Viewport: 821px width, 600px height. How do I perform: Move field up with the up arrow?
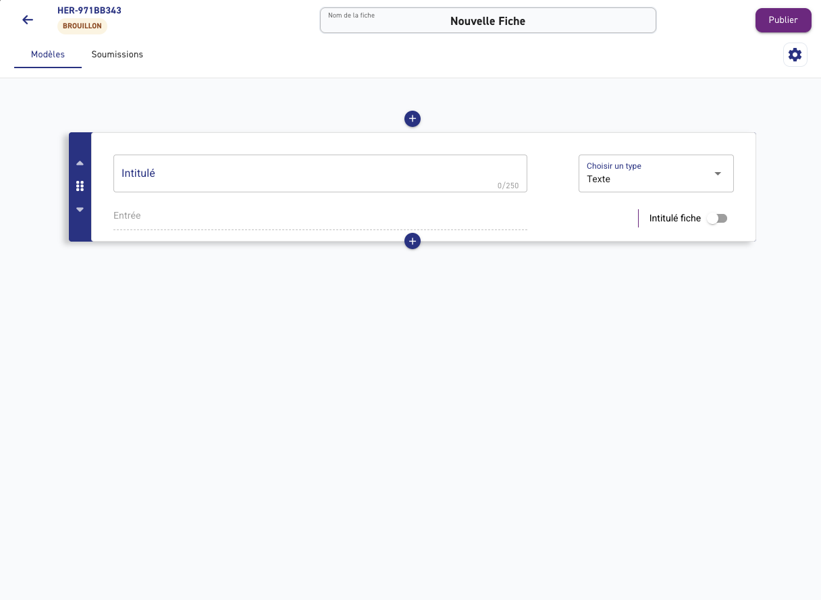point(80,163)
